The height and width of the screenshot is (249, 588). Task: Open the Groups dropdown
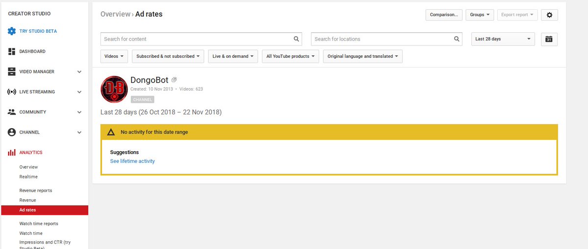(480, 15)
